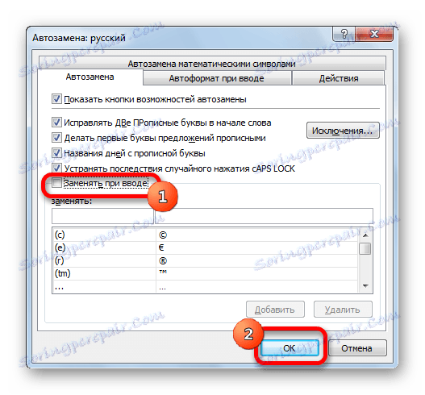
Task: Toggle the cAPS LOCK correction checkbox
Action: (x=56, y=168)
